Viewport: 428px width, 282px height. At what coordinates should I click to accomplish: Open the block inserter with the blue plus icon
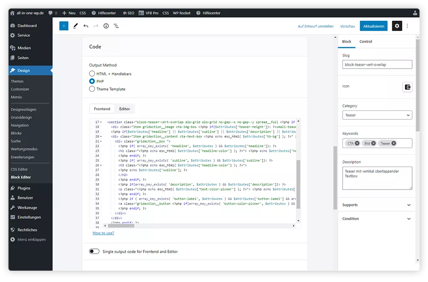pos(64,26)
